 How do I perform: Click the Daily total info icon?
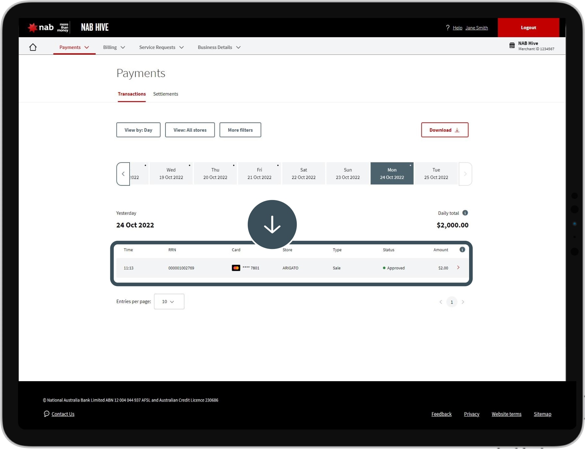[465, 213]
